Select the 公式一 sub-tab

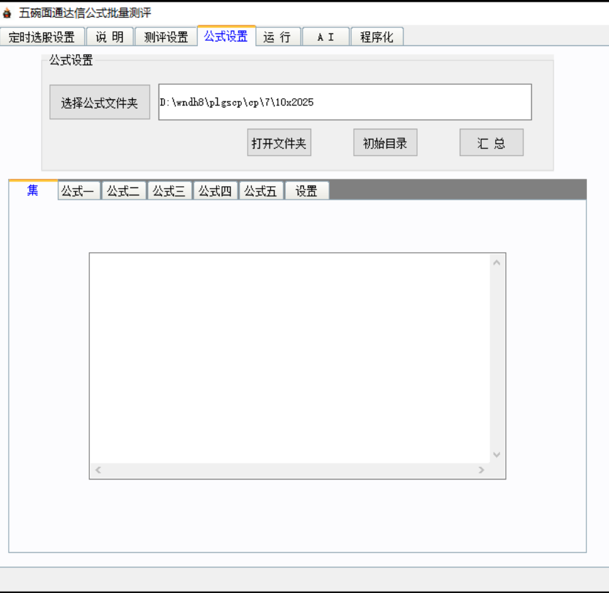click(x=78, y=191)
